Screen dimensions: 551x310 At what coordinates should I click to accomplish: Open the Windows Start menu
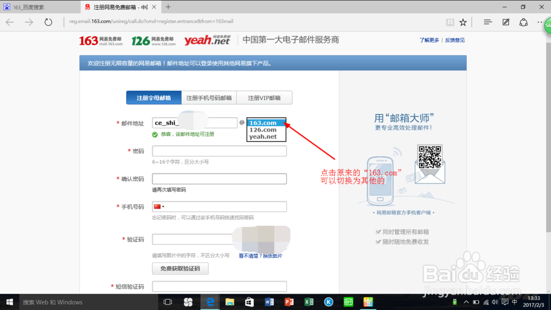[x=9, y=302]
